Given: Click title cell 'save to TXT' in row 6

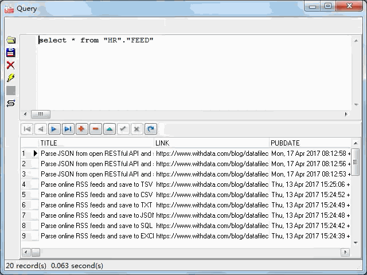Looking at the screenshot, I should pos(97,205).
